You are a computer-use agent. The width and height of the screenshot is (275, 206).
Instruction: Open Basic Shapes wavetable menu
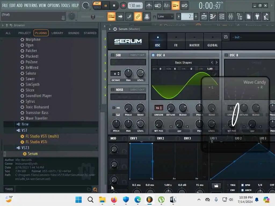click(x=183, y=62)
